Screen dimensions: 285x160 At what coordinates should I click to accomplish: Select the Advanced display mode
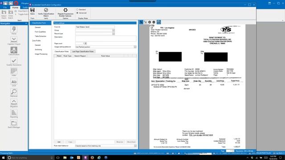coord(81,13)
